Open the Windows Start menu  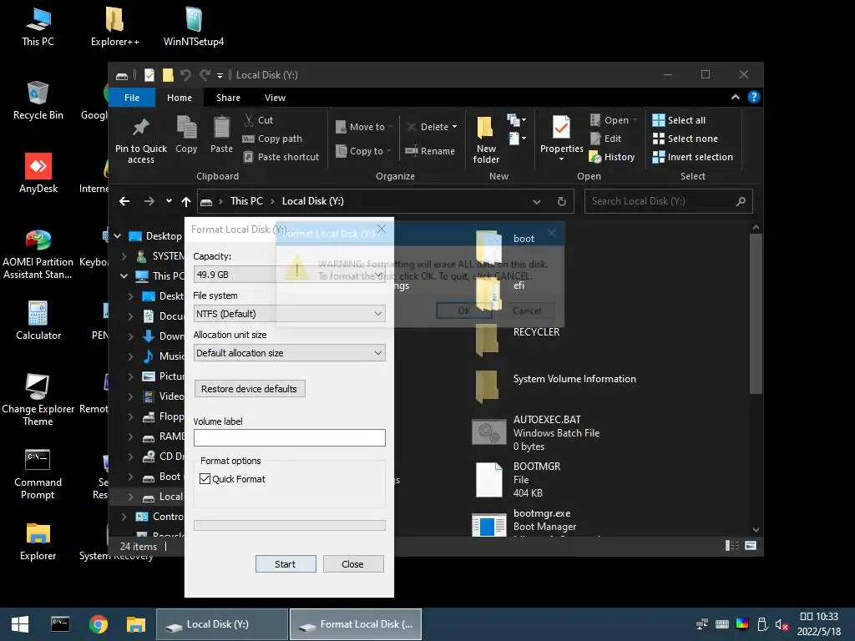point(20,624)
